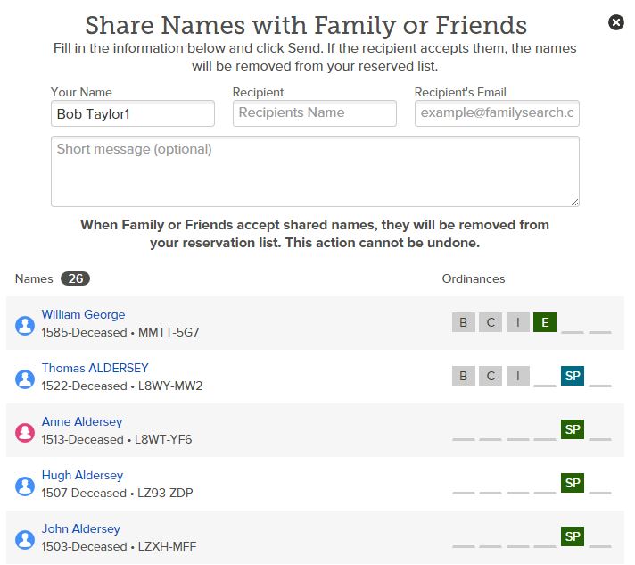Click the Short message text area
The width and height of the screenshot is (635, 565).
[315, 171]
